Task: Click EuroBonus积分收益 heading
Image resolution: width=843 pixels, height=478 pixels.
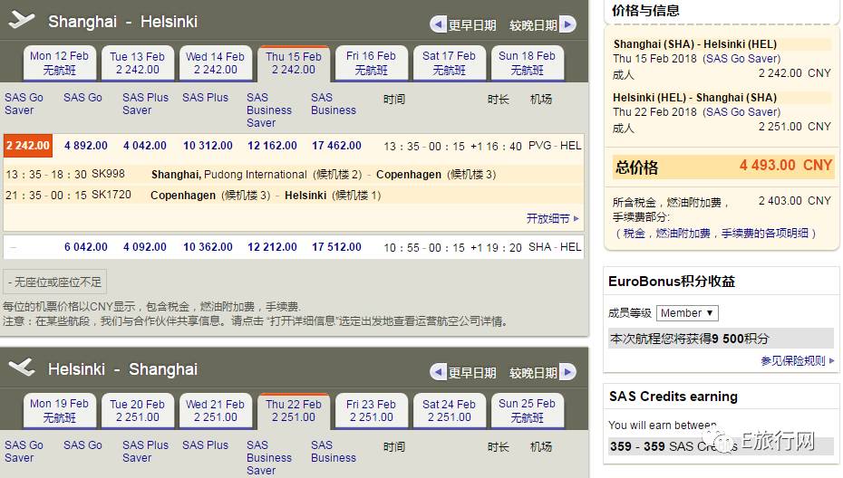Action: (x=672, y=282)
